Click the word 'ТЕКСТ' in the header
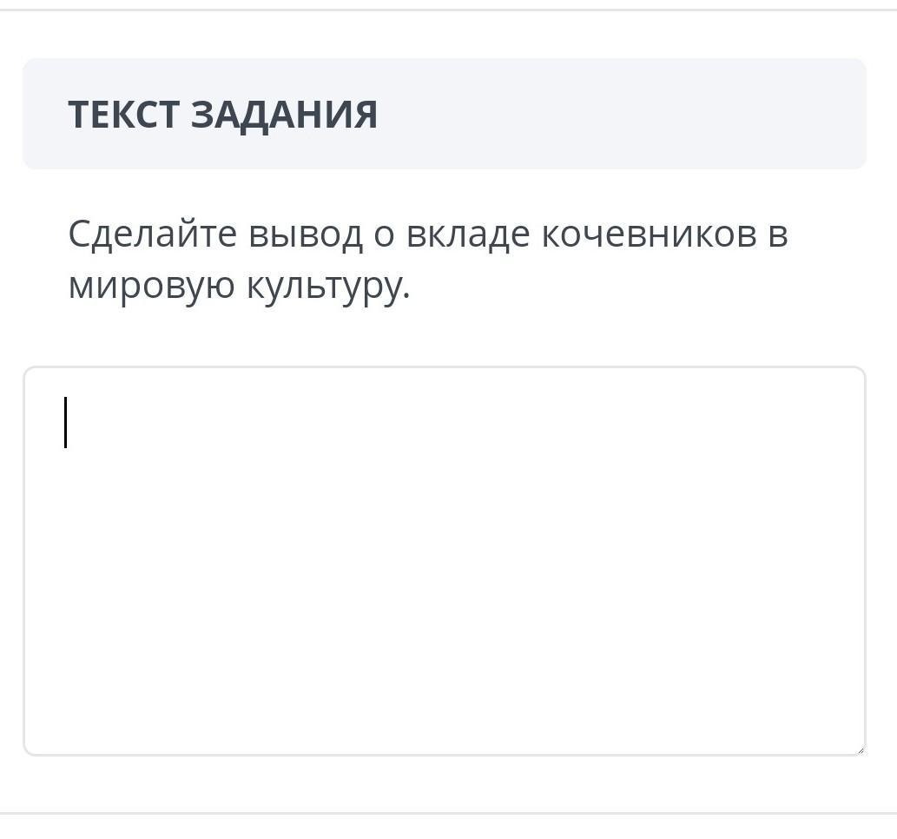The height and width of the screenshot is (839, 897). [x=123, y=115]
